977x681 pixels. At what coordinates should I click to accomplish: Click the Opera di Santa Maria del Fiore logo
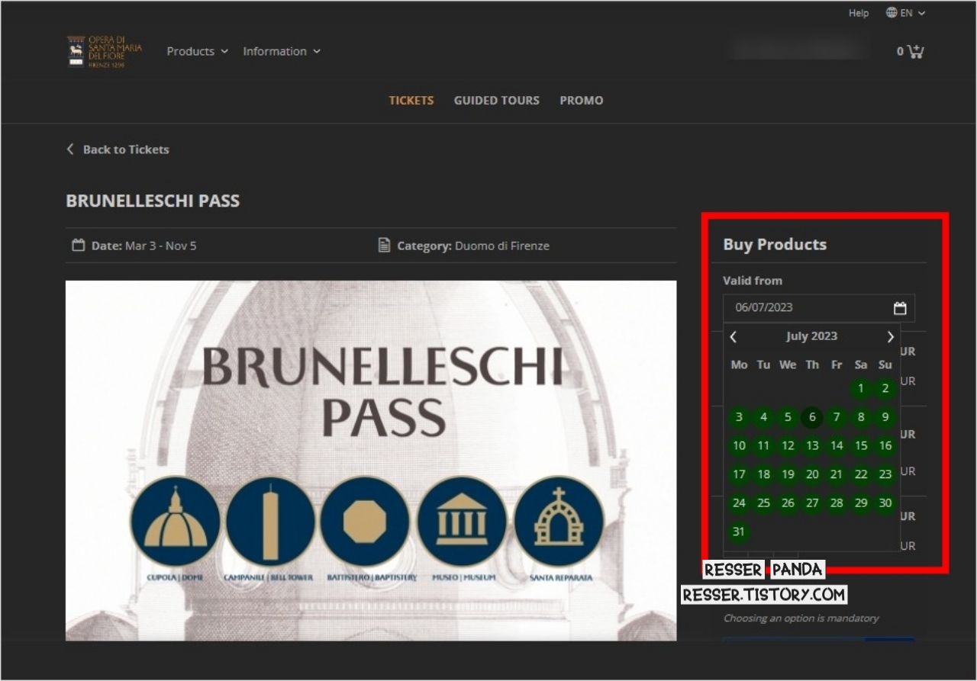(x=105, y=51)
